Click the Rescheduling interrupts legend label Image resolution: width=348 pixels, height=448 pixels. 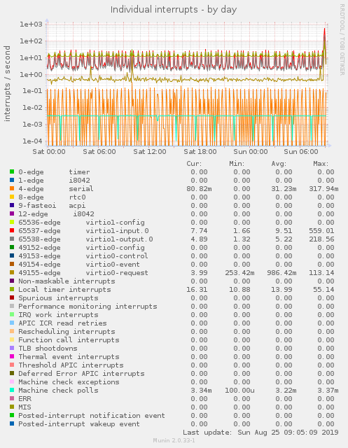[x=67, y=331]
